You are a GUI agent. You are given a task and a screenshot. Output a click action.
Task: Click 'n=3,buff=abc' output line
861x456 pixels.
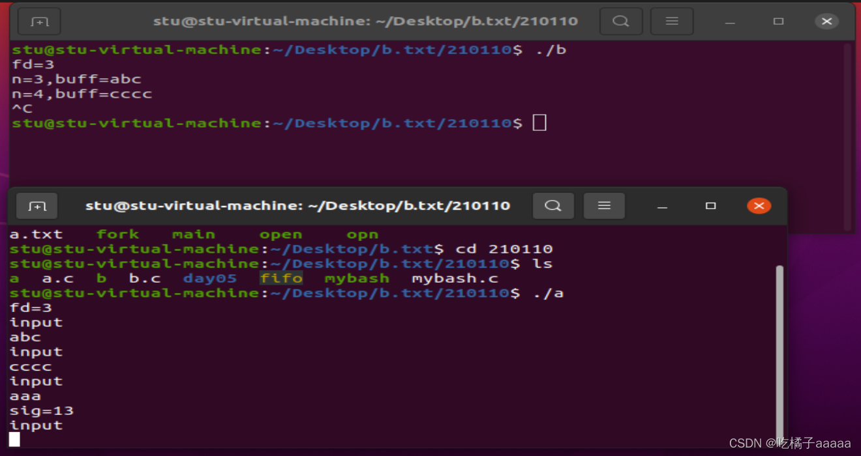[77, 79]
